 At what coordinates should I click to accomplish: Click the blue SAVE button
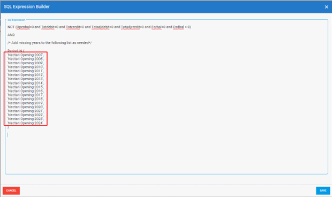click(323, 191)
